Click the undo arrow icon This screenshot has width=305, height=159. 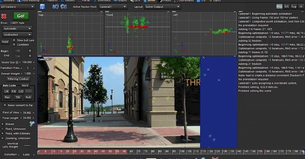[x=55, y=6]
